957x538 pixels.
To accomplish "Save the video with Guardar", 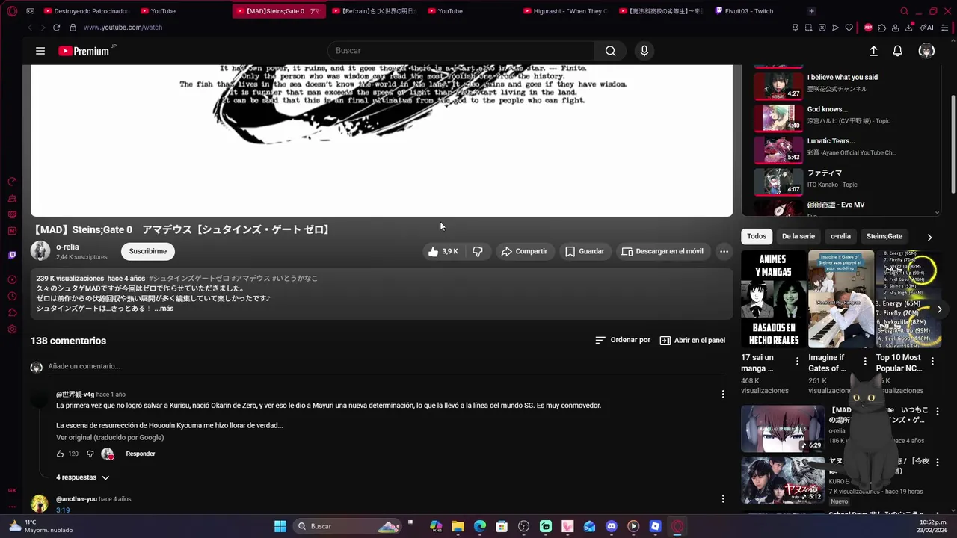I will coord(585,252).
